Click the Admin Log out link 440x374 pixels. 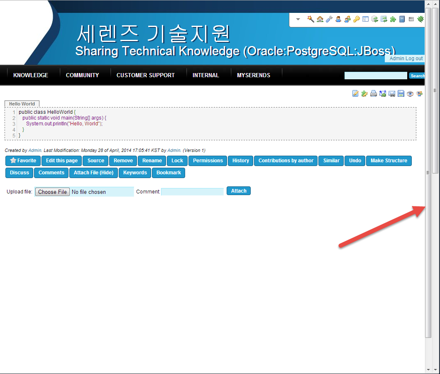click(406, 59)
